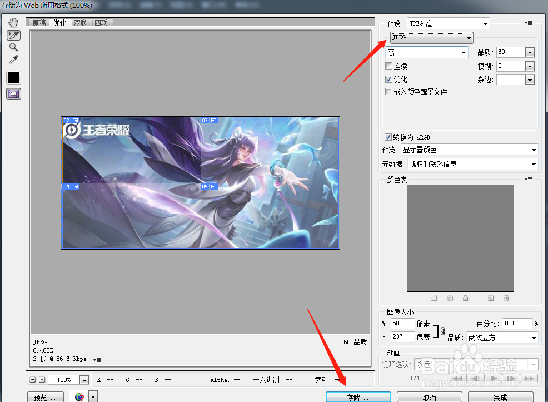Click the 完成 done button
The width and height of the screenshot is (548, 402).
(500, 397)
